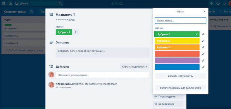
Task: Select the purple label color swatch
Action: [177, 60]
